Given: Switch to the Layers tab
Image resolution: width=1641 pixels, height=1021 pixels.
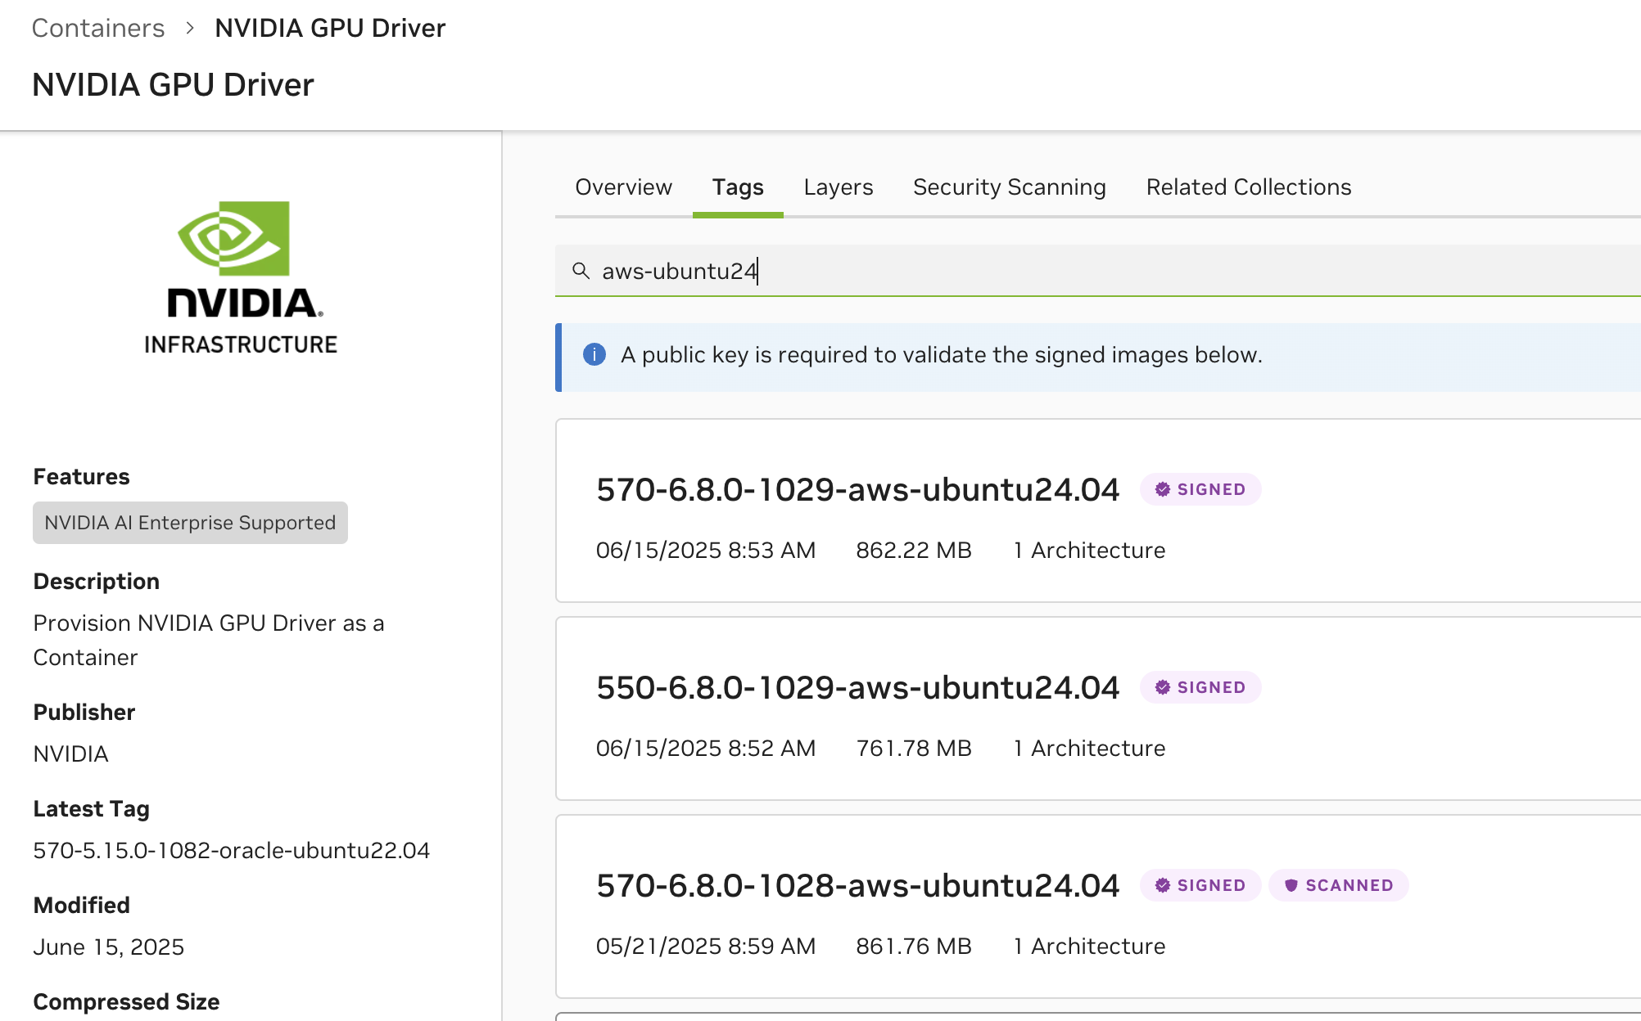Looking at the screenshot, I should pos(838,187).
